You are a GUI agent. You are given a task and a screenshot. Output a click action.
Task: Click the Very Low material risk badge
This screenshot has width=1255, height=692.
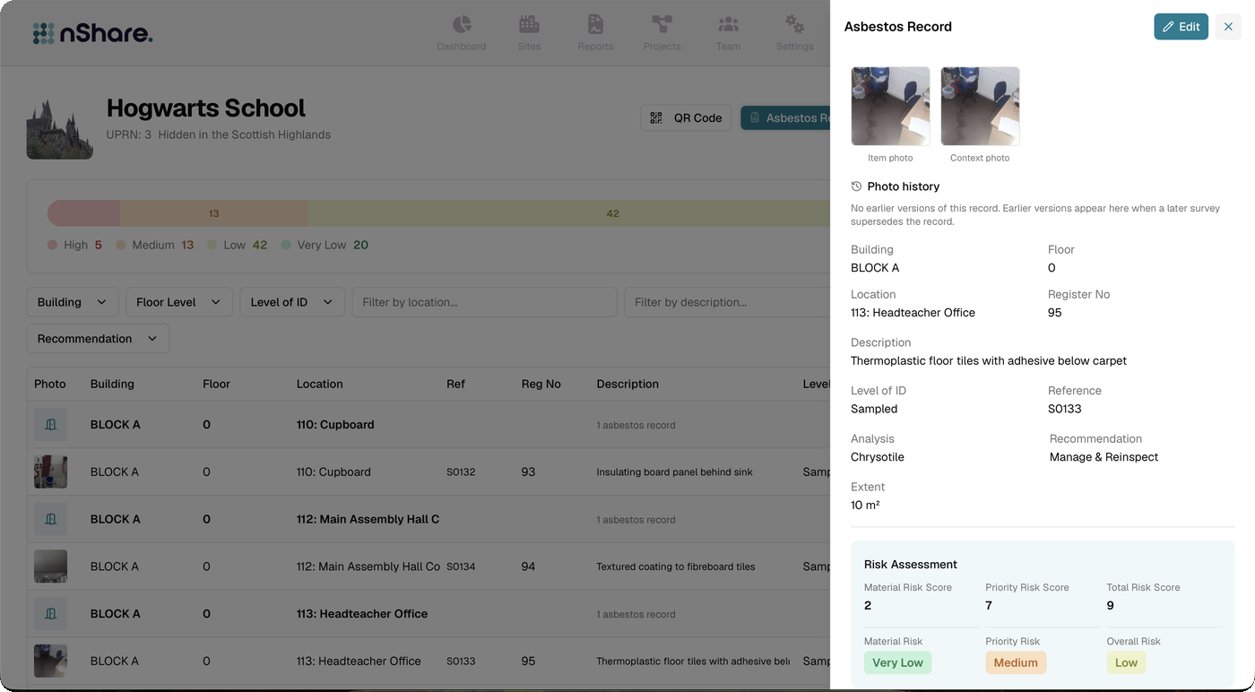tap(897, 662)
